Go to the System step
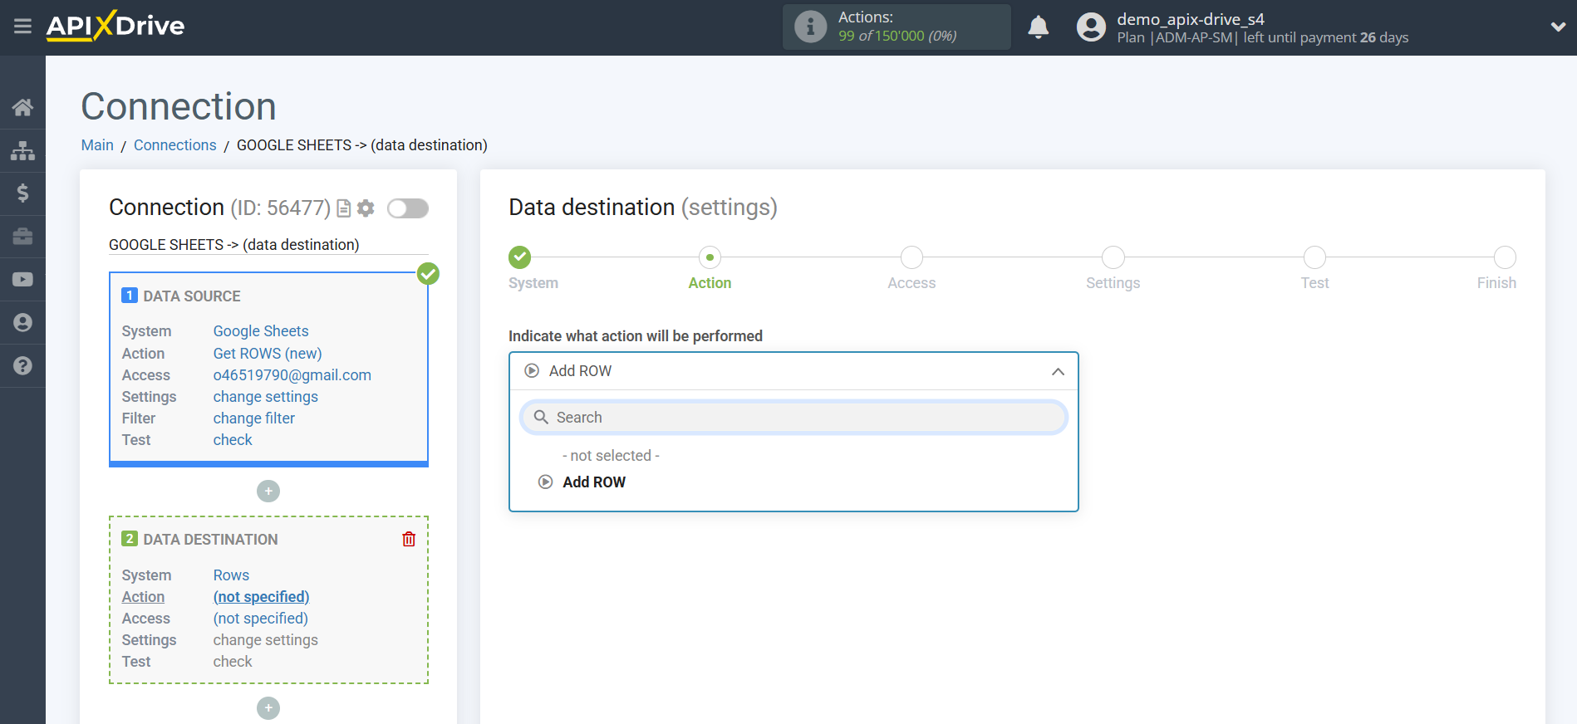Viewport: 1577px width, 724px height. click(x=520, y=257)
